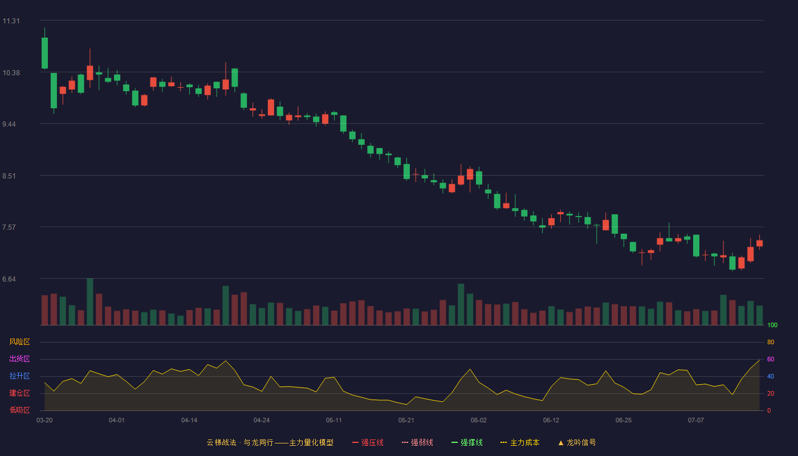Image resolution: width=798 pixels, height=456 pixels.
Task: Click the pink dashed 强弱线 legend marker
Action: click(405, 442)
